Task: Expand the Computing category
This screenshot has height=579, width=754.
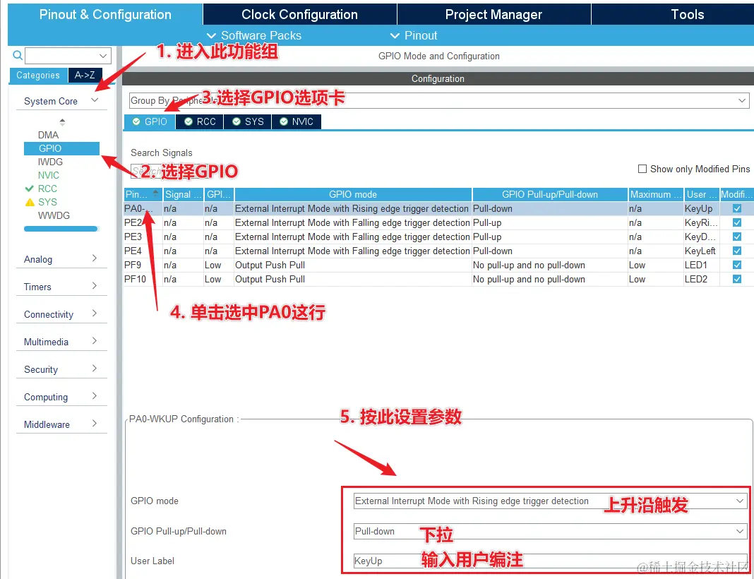Action: (95, 396)
